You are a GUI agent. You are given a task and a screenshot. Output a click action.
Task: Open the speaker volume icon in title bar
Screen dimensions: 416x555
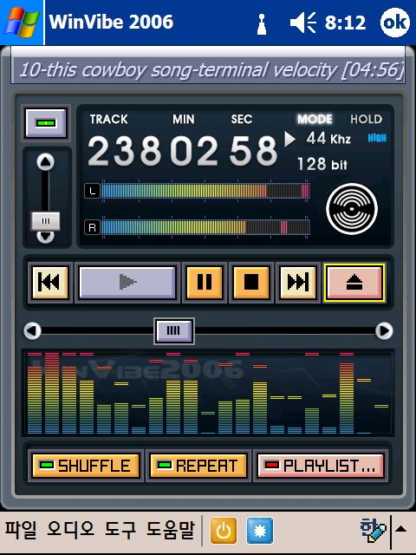click(302, 23)
